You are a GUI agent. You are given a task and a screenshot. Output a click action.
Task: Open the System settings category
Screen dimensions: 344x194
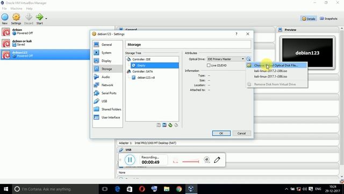point(107,53)
